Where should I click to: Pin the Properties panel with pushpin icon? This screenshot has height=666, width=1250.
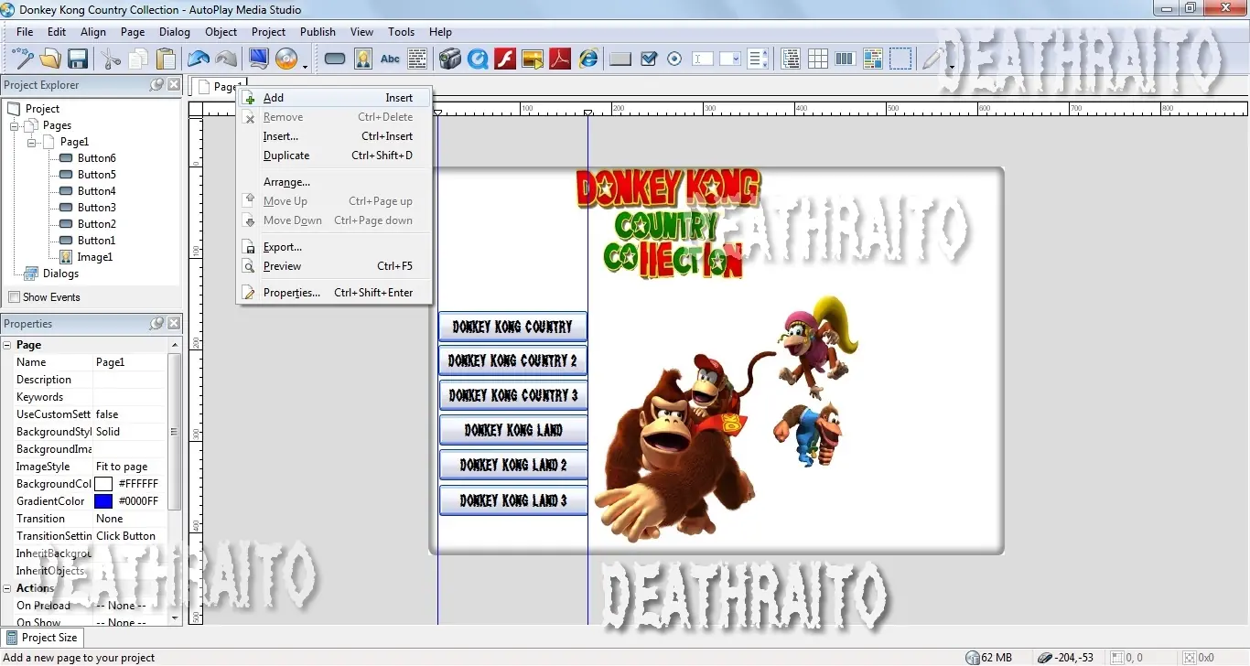click(157, 324)
